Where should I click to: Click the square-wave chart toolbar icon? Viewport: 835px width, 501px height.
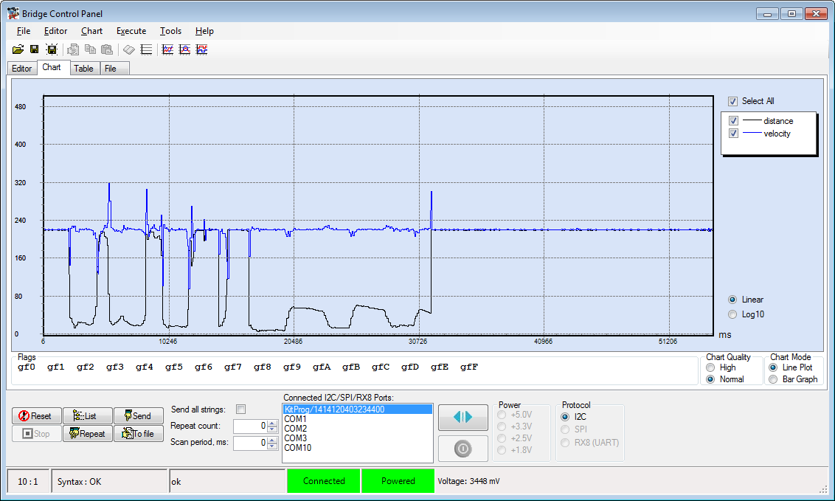(x=202, y=49)
